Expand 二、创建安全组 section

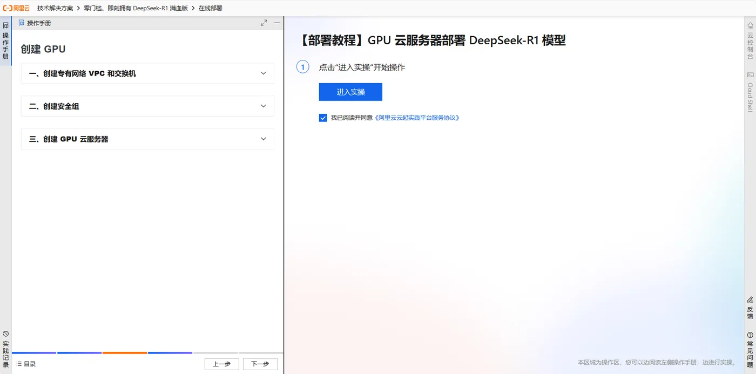click(x=147, y=106)
